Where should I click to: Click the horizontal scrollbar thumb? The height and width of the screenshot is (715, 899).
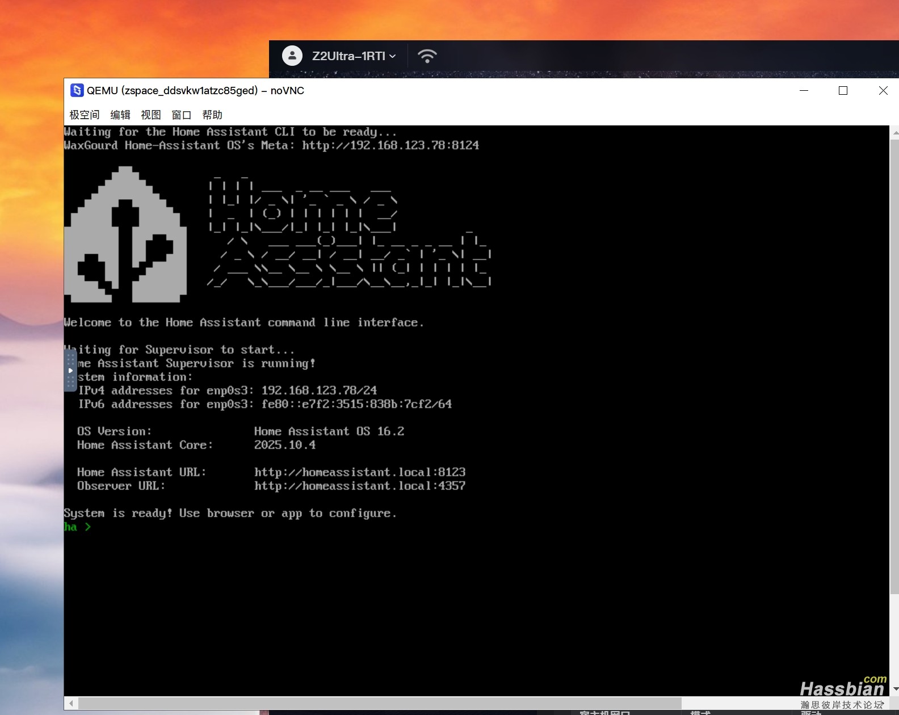point(379,704)
